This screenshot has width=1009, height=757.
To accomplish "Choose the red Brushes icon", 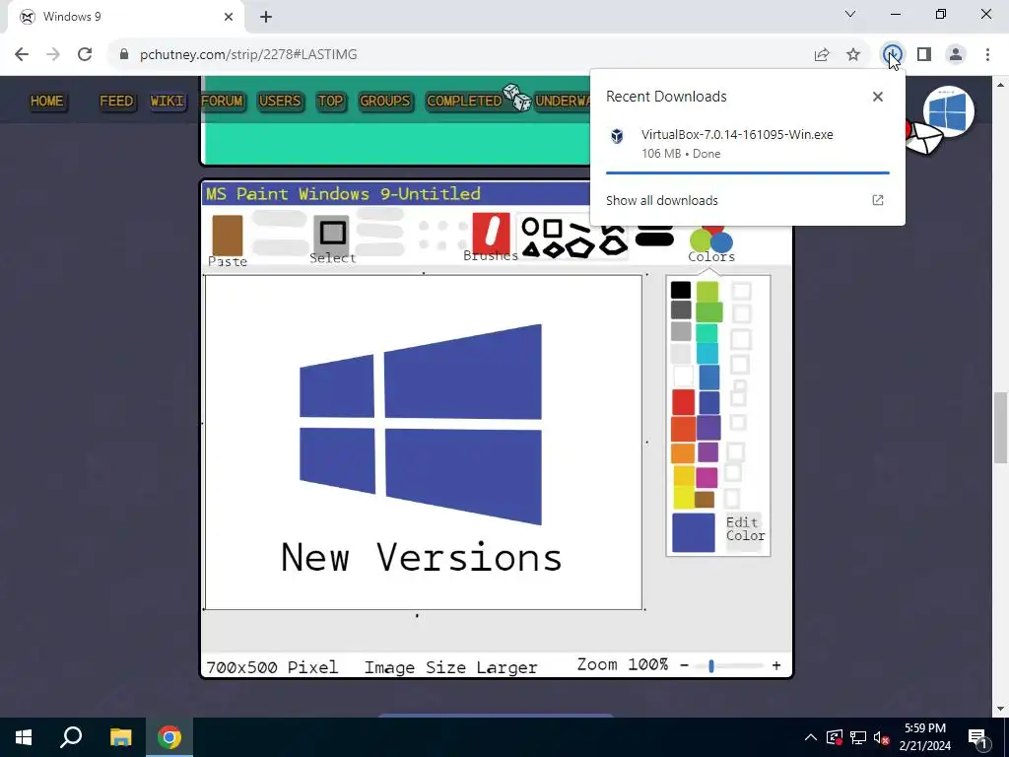I will coord(491,232).
